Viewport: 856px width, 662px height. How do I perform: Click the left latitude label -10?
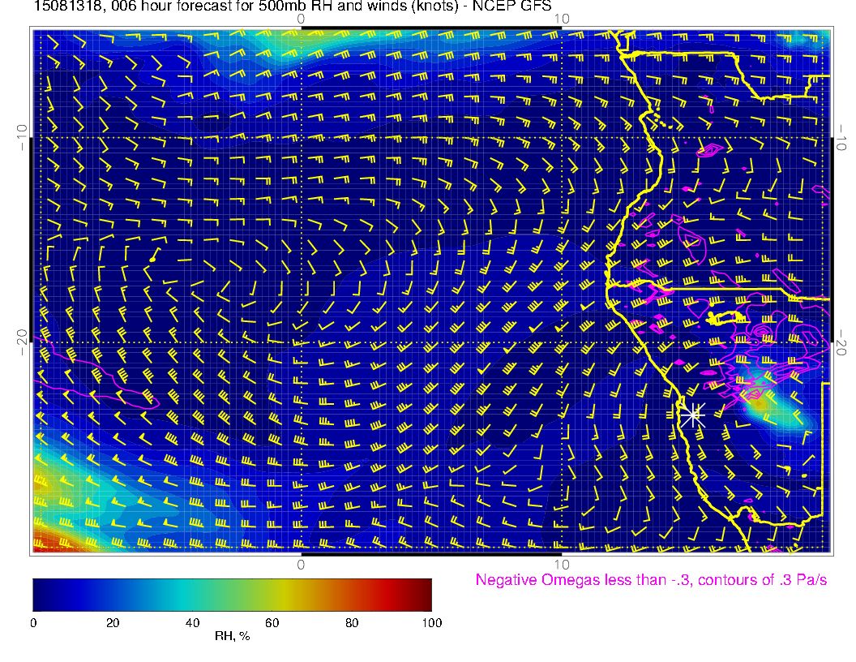tap(22, 138)
